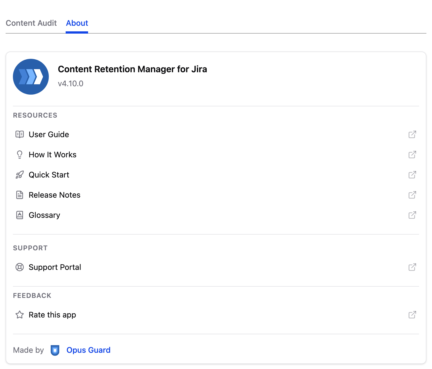
Task: Click the external link icon for User Guide
Action: (x=412, y=134)
